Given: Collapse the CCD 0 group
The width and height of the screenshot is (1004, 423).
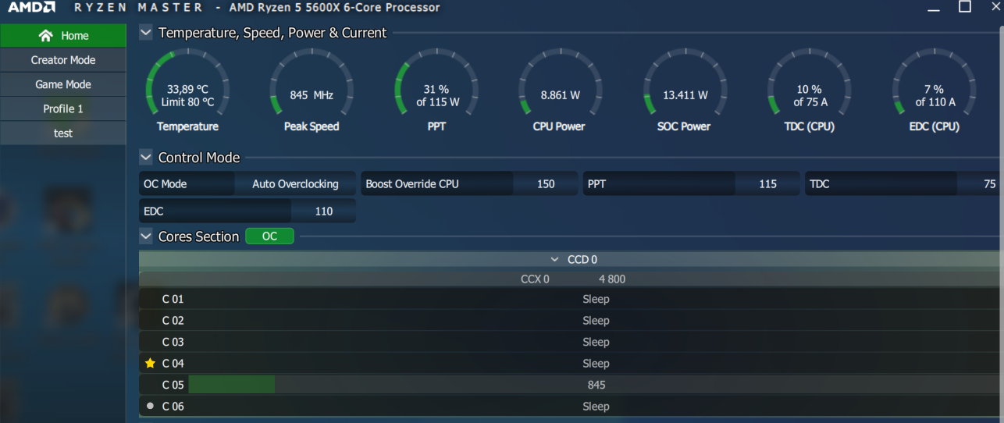Looking at the screenshot, I should point(555,259).
